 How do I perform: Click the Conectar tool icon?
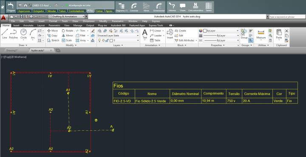click(x=134, y=7)
